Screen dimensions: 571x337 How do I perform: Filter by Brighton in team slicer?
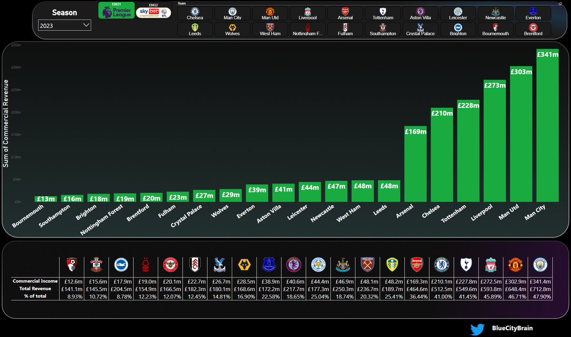click(458, 29)
